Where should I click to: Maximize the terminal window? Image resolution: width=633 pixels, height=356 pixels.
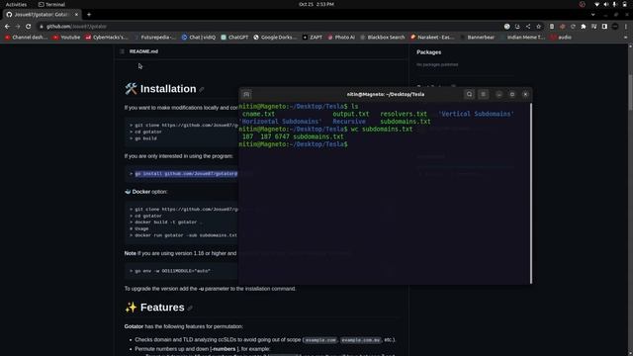tap(512, 95)
